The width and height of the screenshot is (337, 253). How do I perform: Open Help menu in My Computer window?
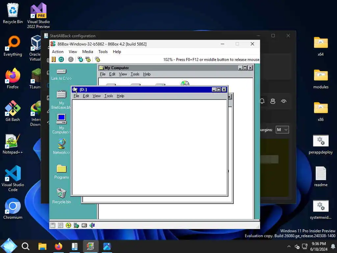click(x=147, y=74)
